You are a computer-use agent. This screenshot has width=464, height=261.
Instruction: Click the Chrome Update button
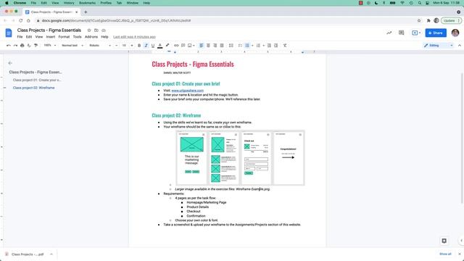(451, 21)
